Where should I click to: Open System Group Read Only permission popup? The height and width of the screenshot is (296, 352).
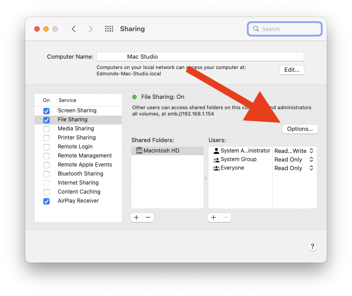[294, 160]
